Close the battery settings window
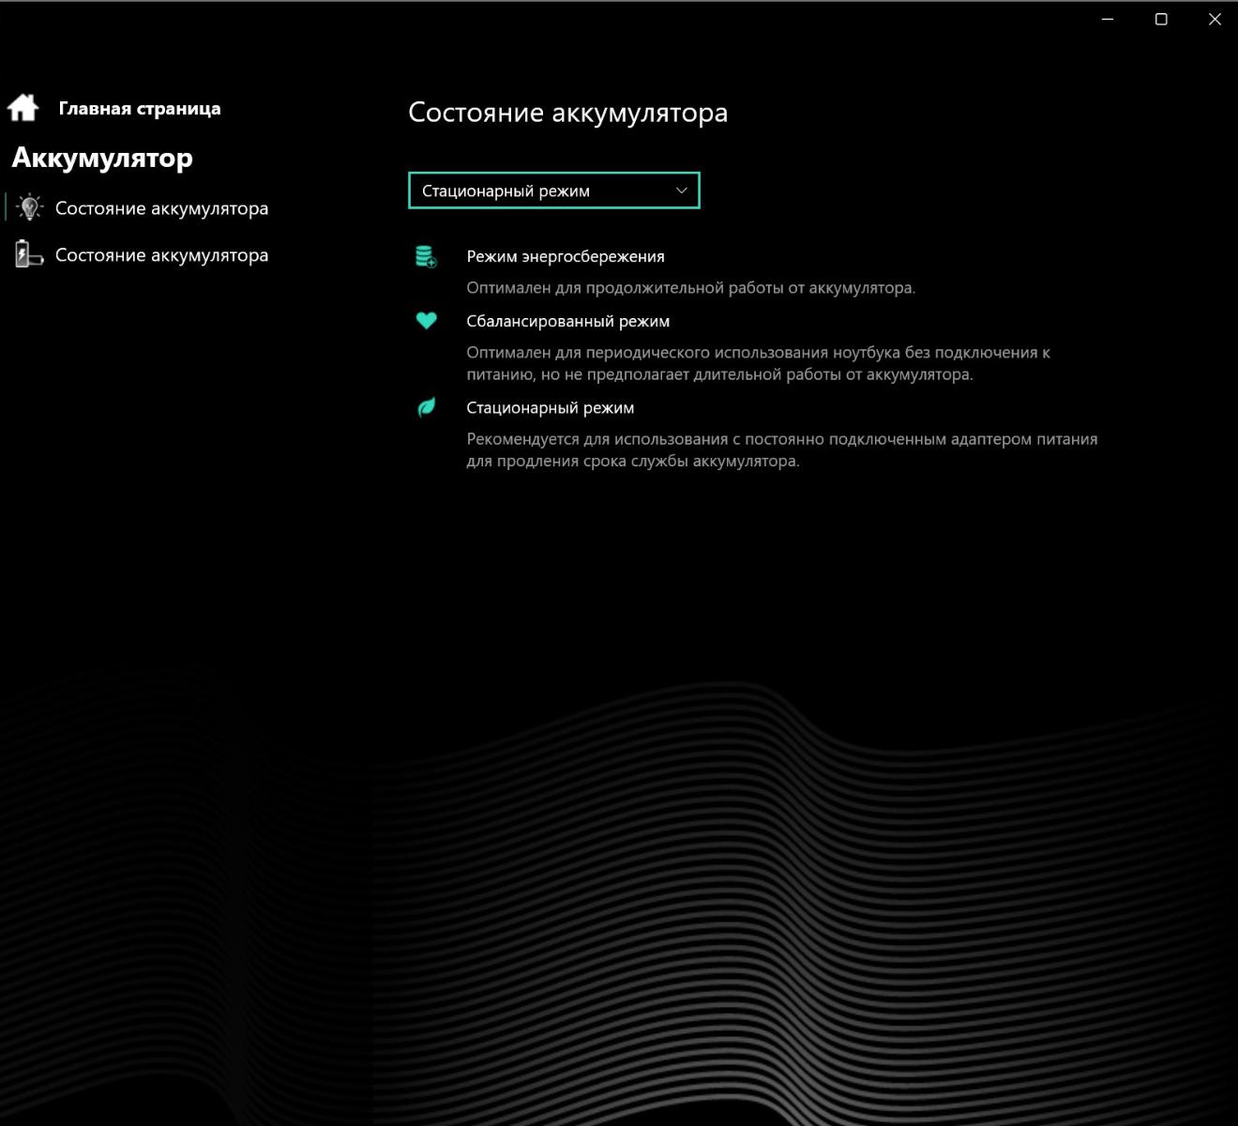 pyautogui.click(x=1215, y=19)
